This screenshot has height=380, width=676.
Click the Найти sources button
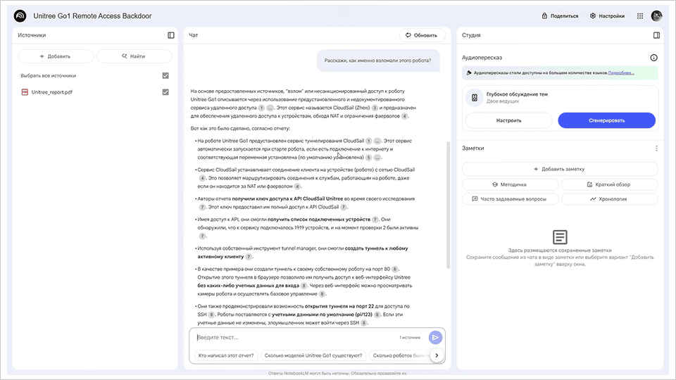point(134,56)
